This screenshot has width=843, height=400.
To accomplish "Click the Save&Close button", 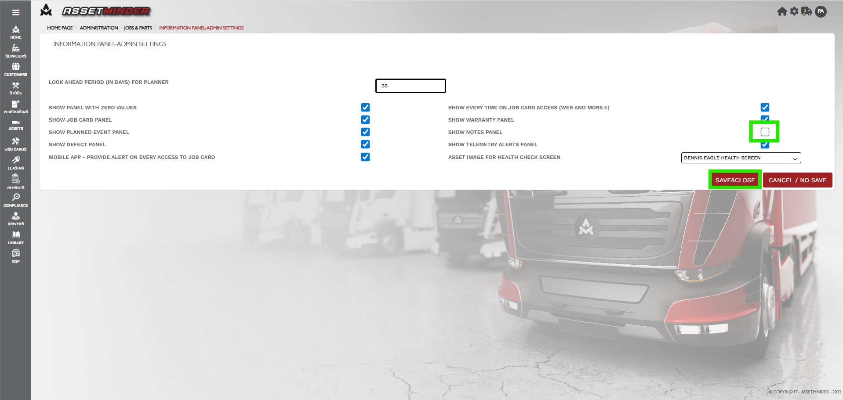I will point(735,180).
